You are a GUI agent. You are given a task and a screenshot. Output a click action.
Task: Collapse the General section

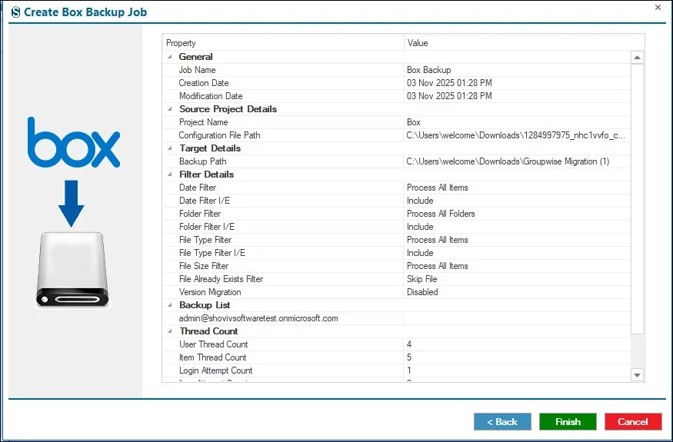pyautogui.click(x=170, y=57)
